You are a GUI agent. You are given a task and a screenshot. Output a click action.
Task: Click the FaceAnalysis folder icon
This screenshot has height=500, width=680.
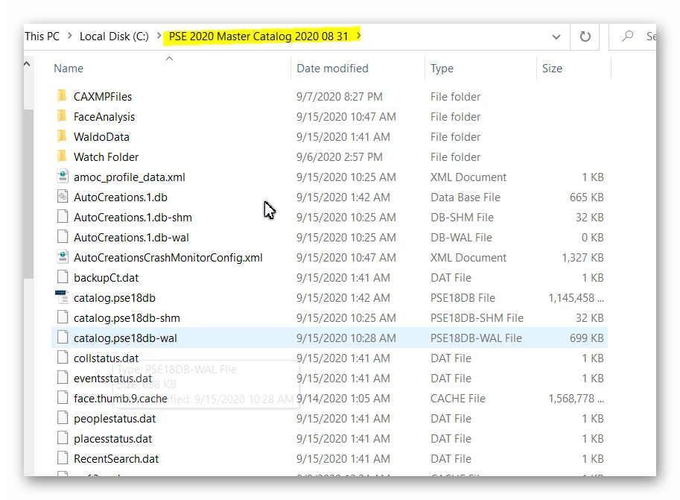(62, 116)
